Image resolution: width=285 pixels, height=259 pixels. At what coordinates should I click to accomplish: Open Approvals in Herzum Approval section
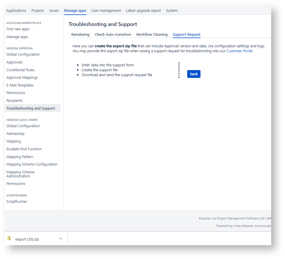[14, 62]
